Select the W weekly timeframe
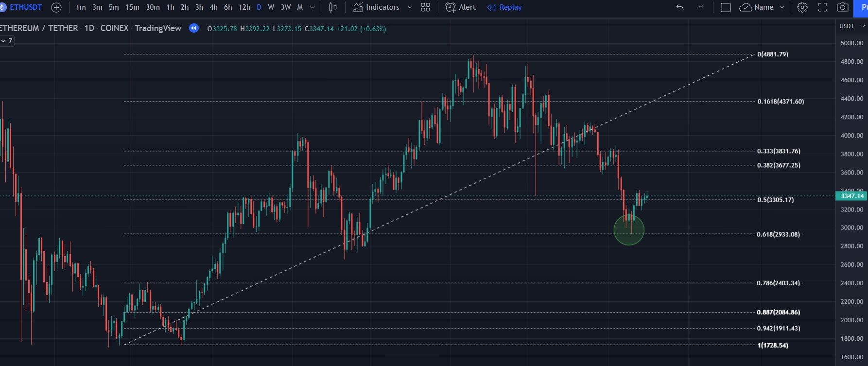The height and width of the screenshot is (366, 868). pos(271,7)
